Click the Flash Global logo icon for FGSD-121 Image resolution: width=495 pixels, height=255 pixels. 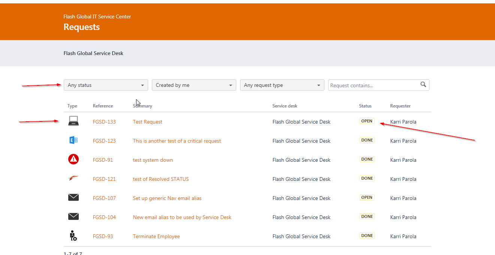pos(73,178)
